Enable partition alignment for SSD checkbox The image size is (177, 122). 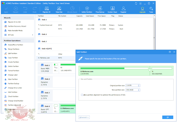[82, 95]
